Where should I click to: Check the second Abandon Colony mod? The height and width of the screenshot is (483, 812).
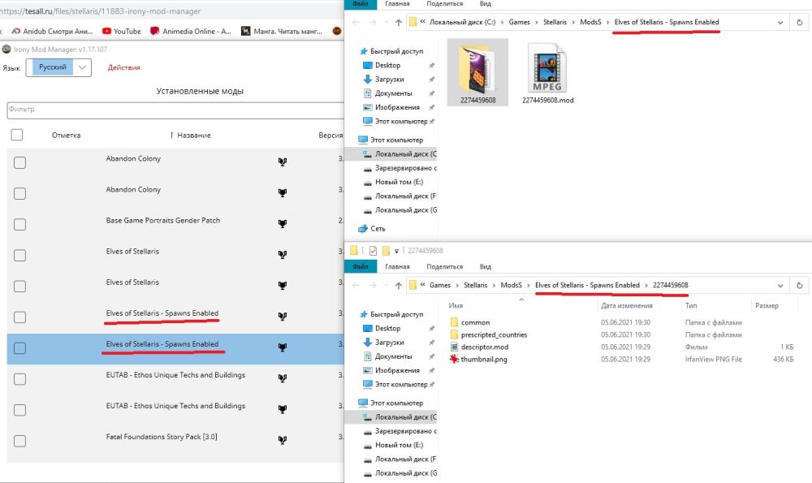pos(19,194)
